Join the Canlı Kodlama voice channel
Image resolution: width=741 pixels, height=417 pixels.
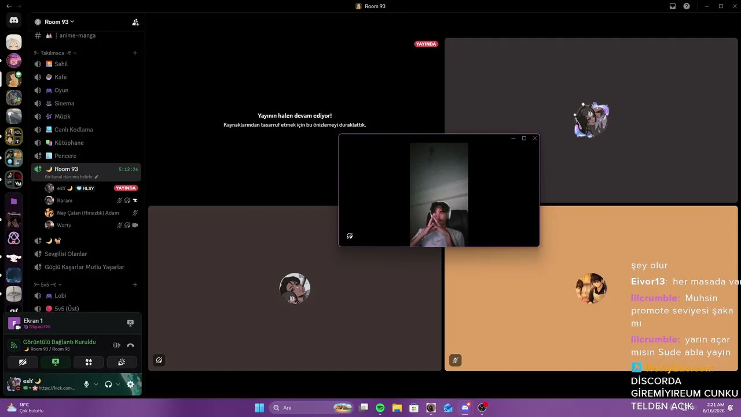(86, 130)
